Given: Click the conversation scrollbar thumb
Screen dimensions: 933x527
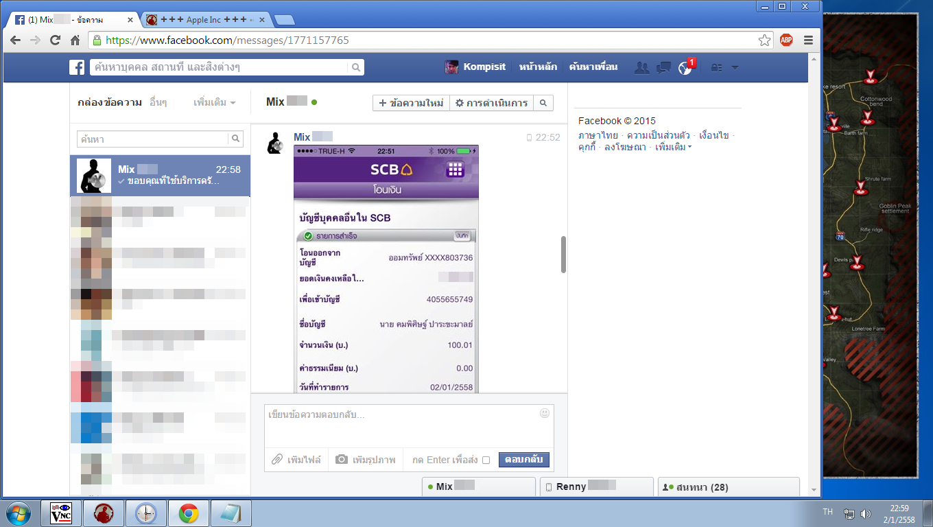Looking at the screenshot, I should pos(564,255).
